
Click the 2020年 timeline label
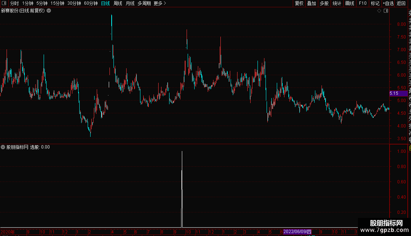(7, 232)
